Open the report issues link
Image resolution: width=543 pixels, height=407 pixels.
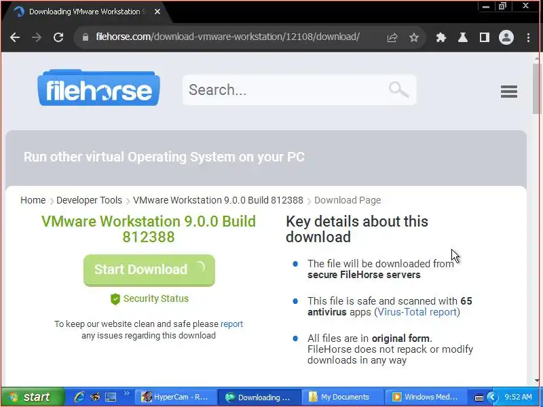click(231, 324)
